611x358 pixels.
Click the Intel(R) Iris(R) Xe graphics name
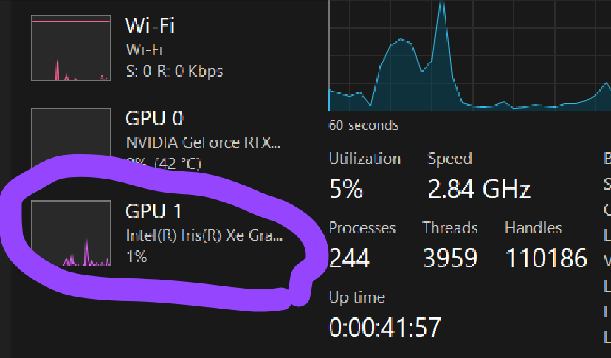pos(204,236)
